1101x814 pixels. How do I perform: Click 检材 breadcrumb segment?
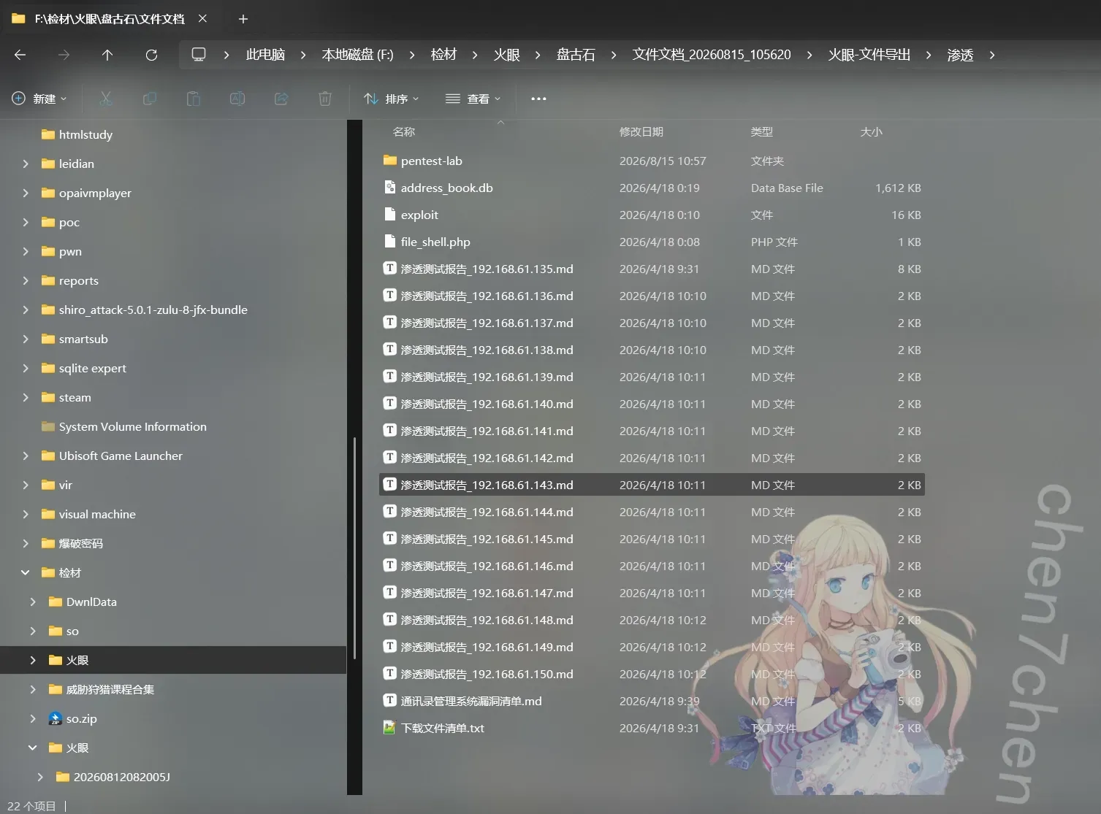pos(443,55)
